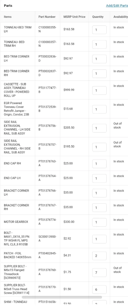Edit quantity for SUPPLIER BOLT M3x8 Truss
The height and width of the screenshot is (306, 128).
pos(99,290)
